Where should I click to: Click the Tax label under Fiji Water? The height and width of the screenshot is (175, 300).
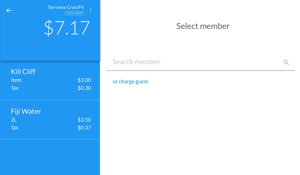[15, 128]
